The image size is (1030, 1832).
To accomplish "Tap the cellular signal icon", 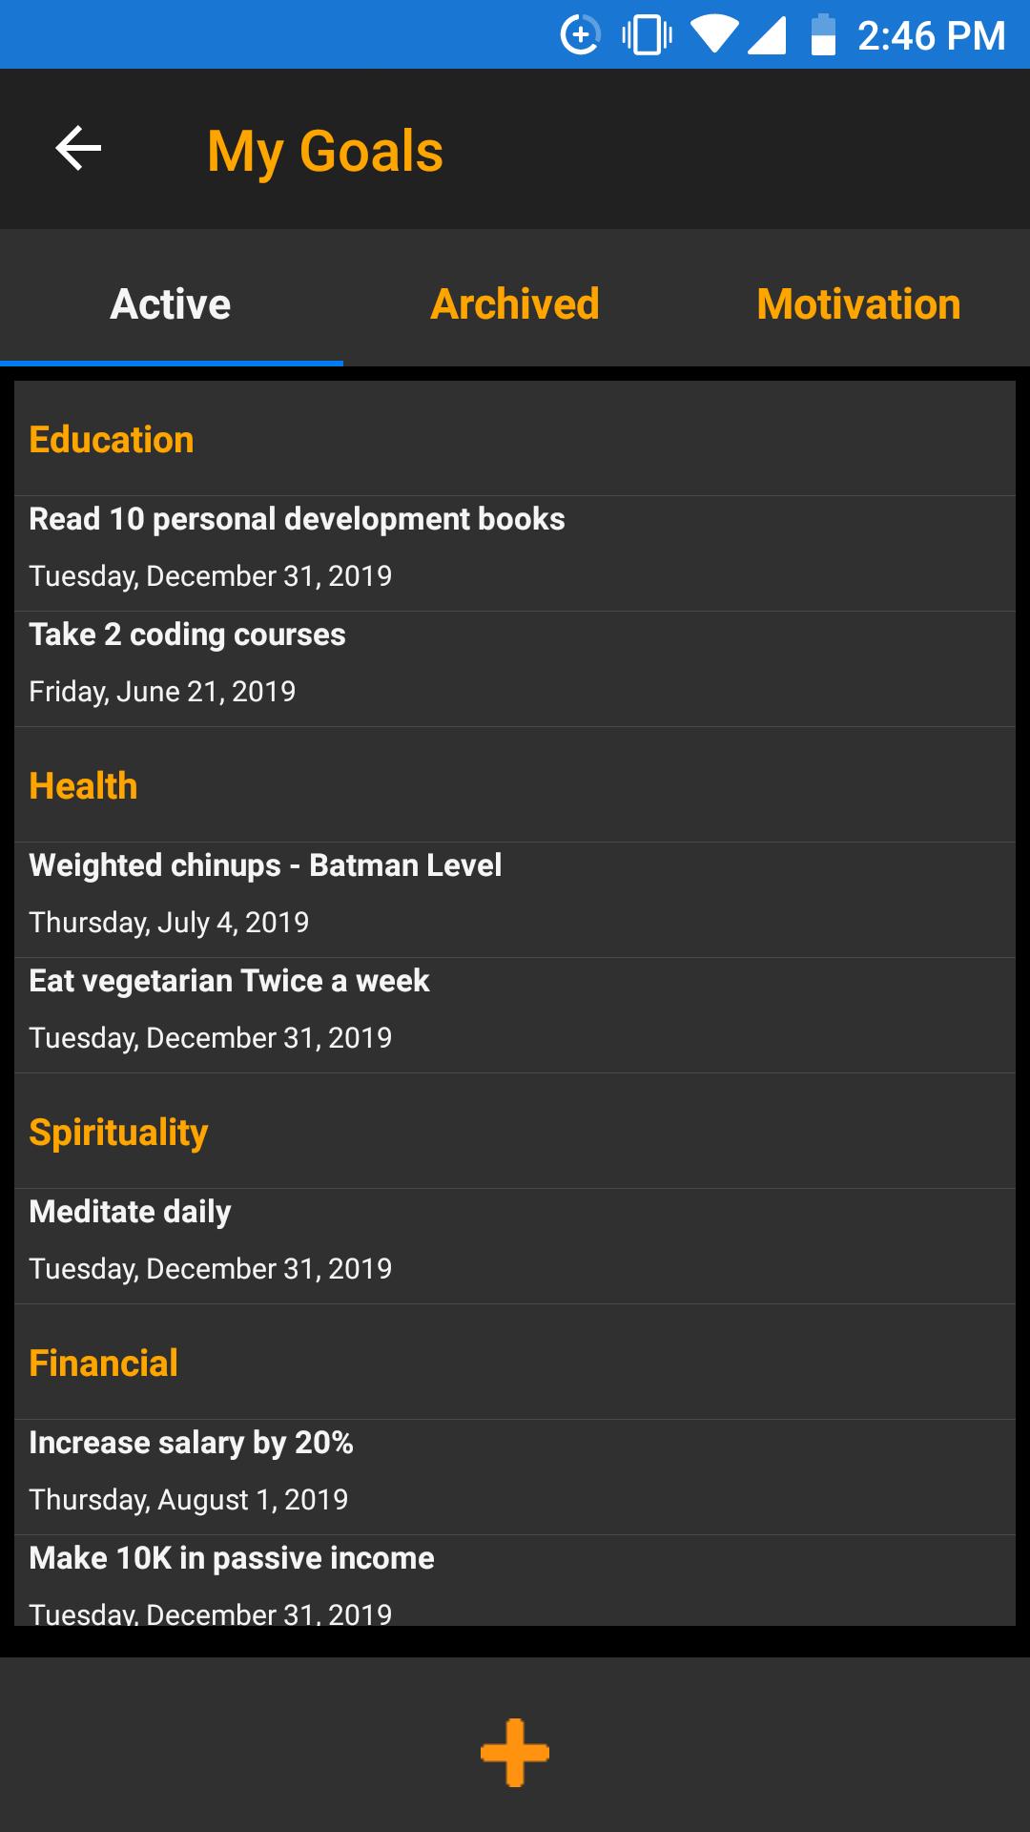I will click(767, 35).
